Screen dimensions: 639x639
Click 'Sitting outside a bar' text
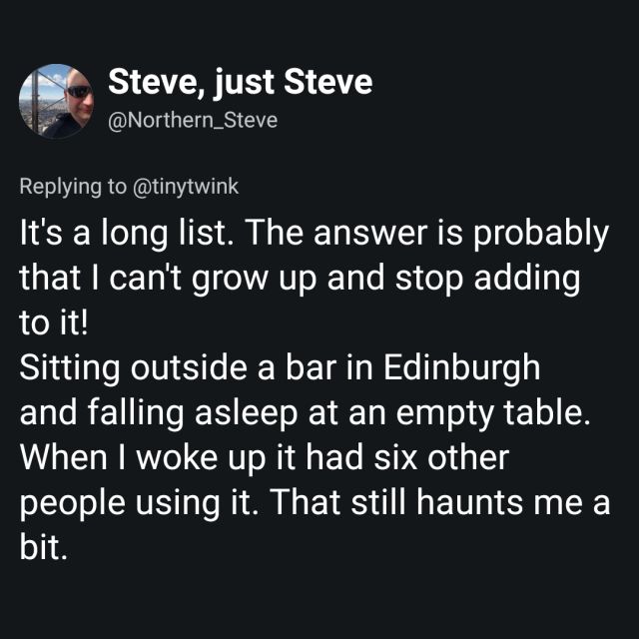coord(178,368)
